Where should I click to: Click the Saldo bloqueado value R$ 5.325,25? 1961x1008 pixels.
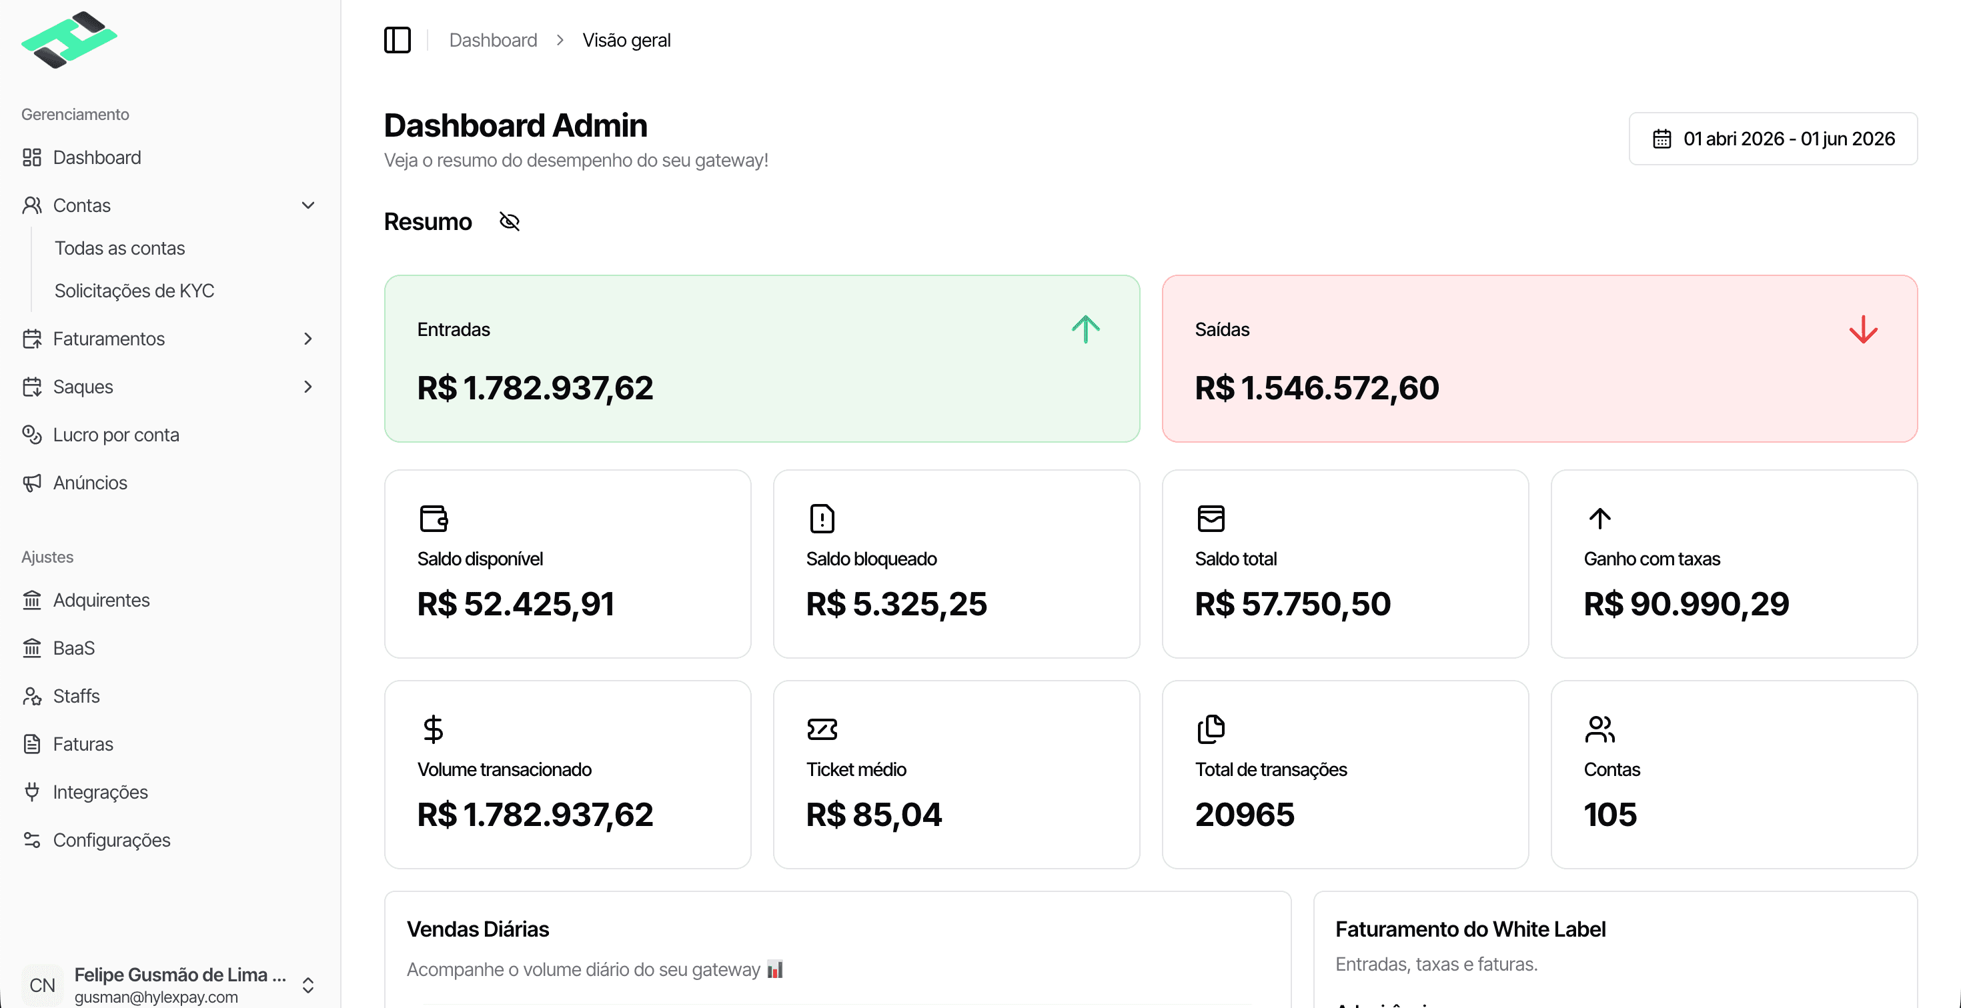pos(896,603)
